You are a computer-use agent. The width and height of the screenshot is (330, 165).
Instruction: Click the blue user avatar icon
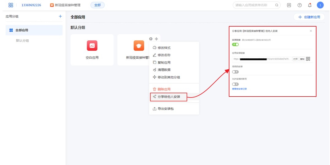(320, 5)
